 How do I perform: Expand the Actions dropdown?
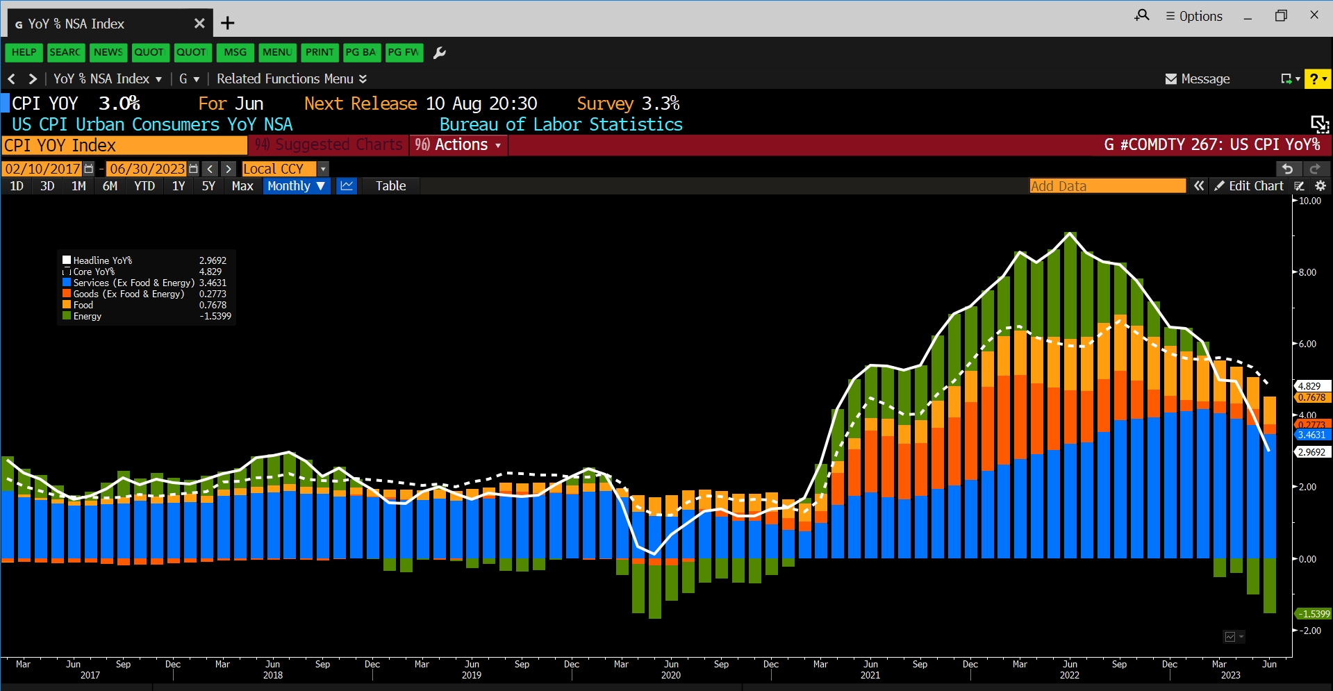(x=458, y=144)
